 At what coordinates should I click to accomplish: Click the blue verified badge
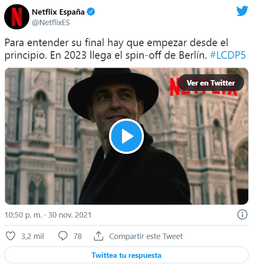[91, 12]
